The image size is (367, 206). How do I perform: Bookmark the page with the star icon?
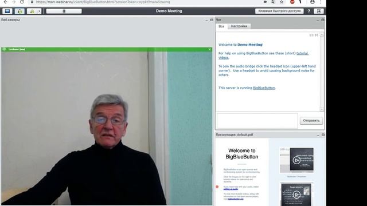pos(282,2)
